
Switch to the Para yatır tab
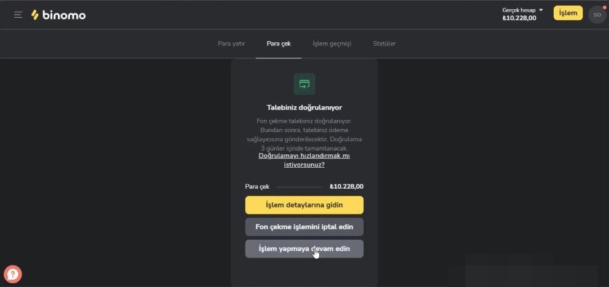point(231,44)
